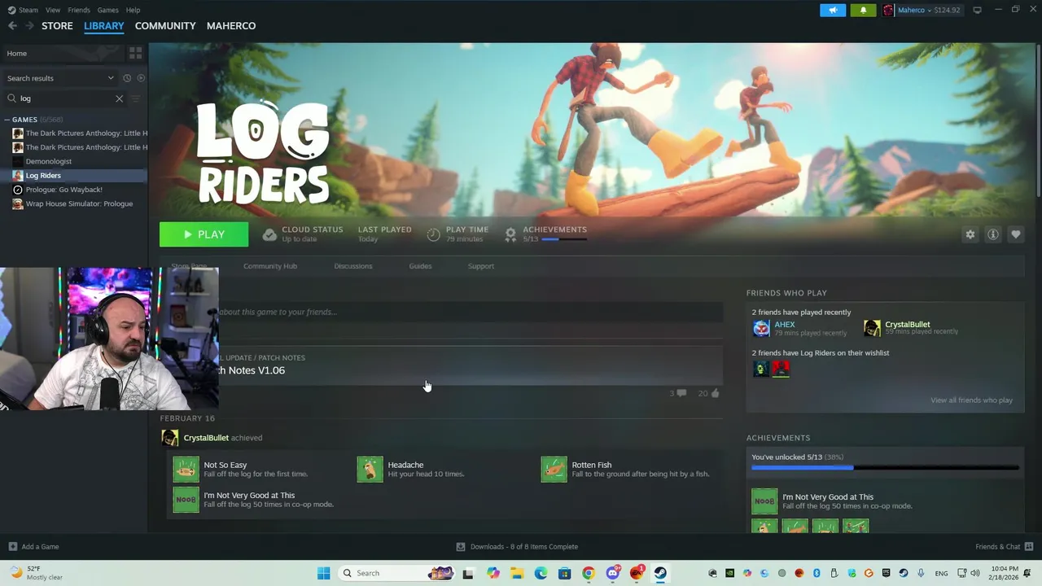The width and height of the screenshot is (1042, 586).
Task: Open the Community Hub link
Action: pyautogui.click(x=270, y=266)
